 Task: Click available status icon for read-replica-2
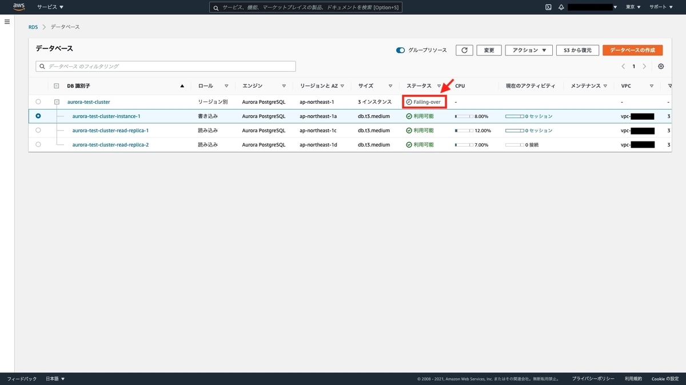pos(409,145)
